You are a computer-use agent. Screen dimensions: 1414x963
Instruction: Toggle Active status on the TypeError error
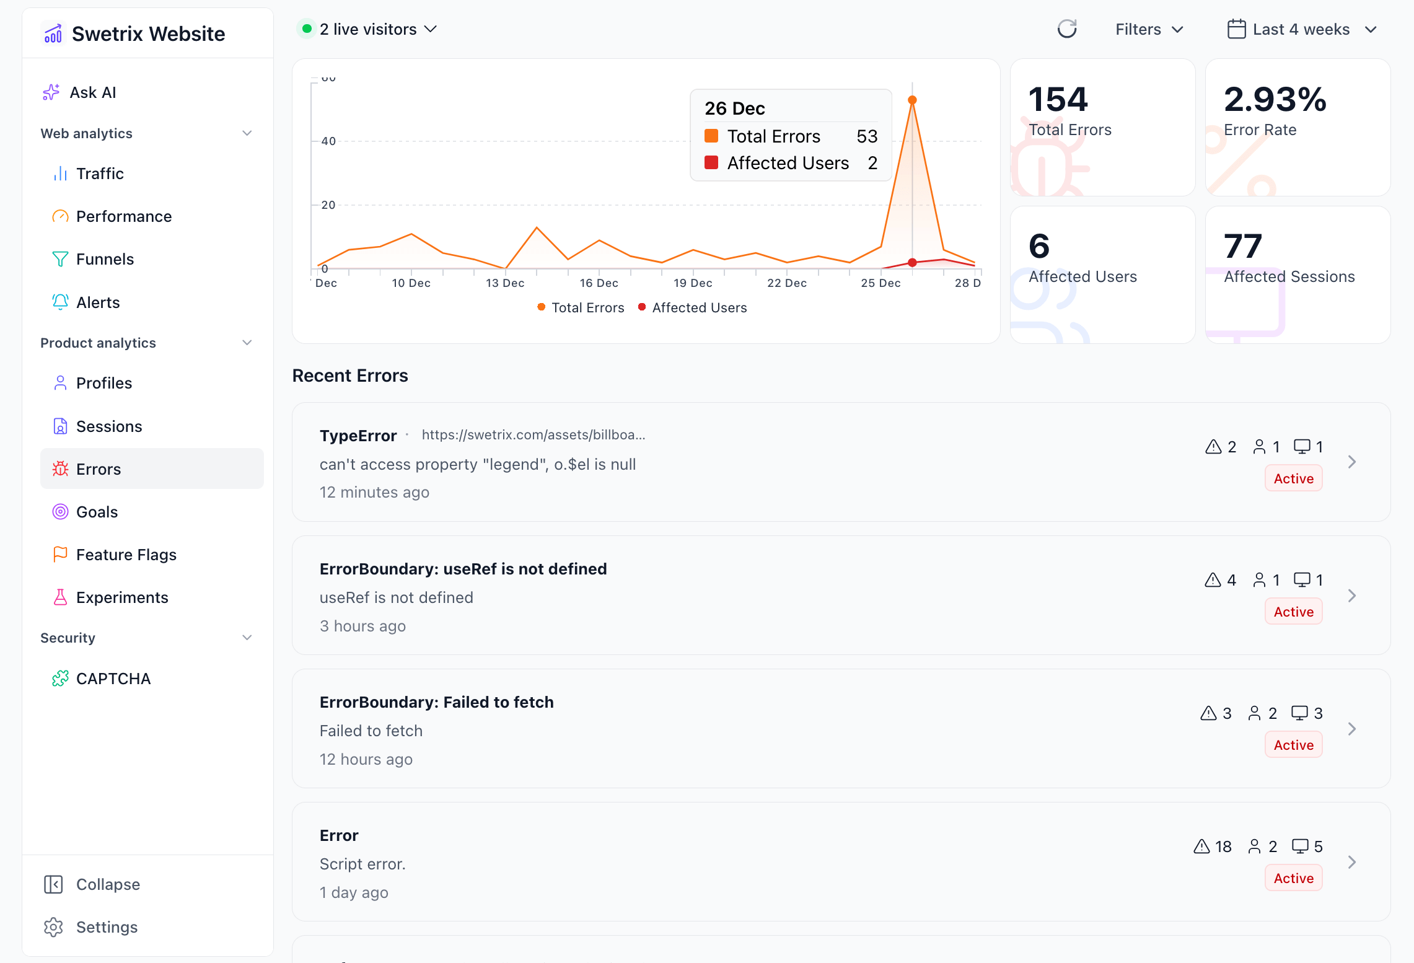[x=1293, y=478]
